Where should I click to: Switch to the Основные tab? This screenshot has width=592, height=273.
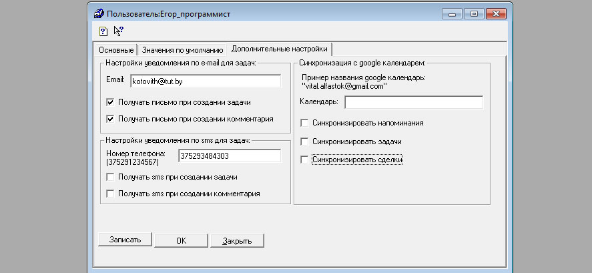116,50
